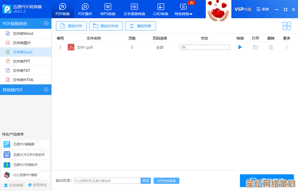Open output folder icon for 文件1.pdf

coord(255,47)
